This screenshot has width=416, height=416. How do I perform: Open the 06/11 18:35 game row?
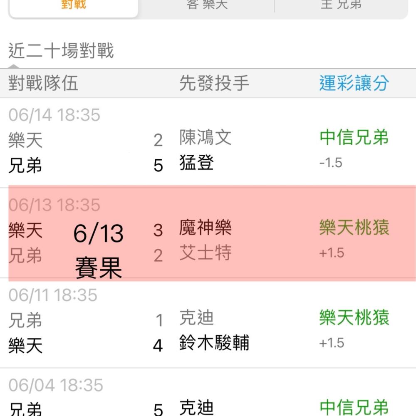pyautogui.click(x=208, y=323)
